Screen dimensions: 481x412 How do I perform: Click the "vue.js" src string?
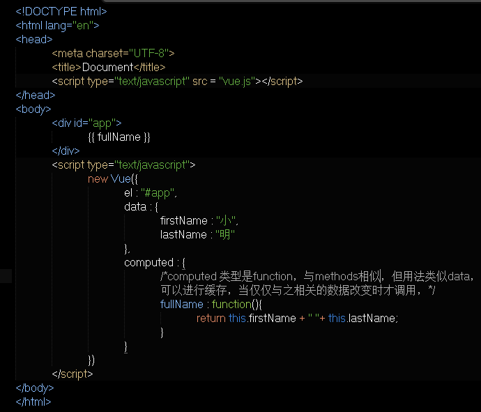[237, 82]
